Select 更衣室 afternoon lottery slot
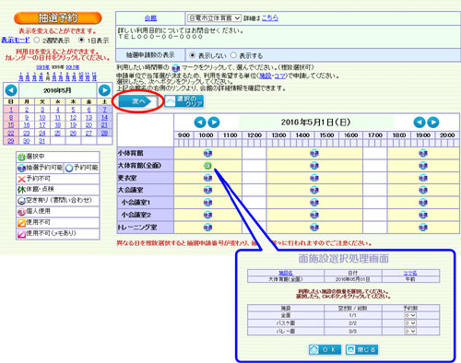Viewport: 461px width, 363px height. (314, 178)
